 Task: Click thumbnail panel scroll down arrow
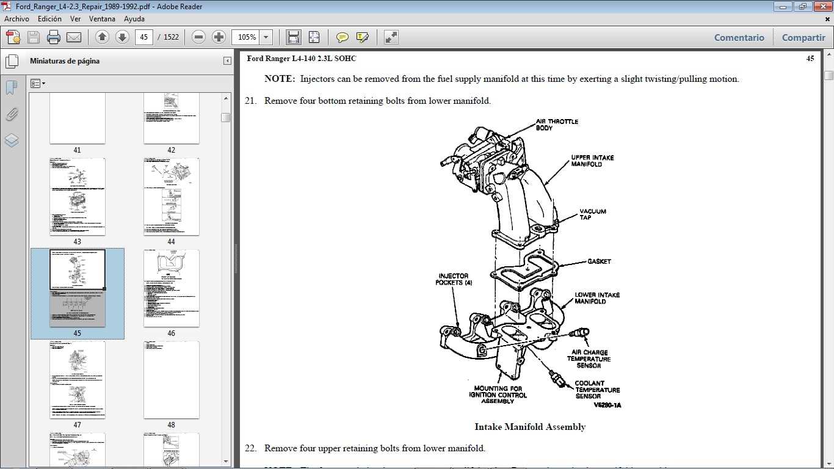pyautogui.click(x=226, y=462)
